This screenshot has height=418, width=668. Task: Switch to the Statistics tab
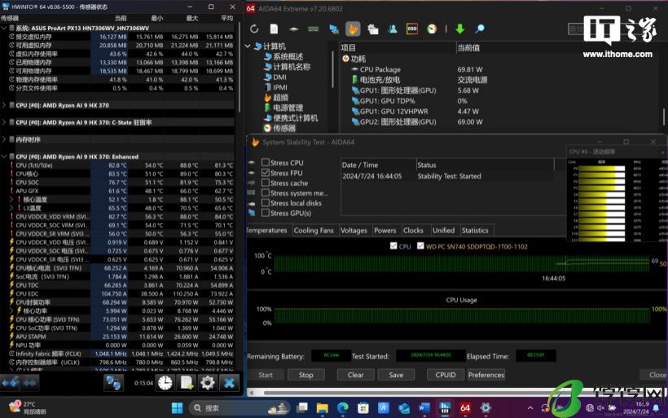click(475, 231)
